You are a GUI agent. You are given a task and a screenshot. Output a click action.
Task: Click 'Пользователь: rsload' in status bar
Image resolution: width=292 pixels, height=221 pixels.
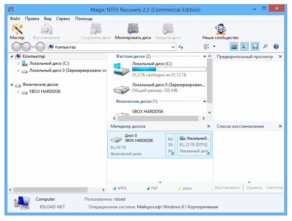click(105, 199)
